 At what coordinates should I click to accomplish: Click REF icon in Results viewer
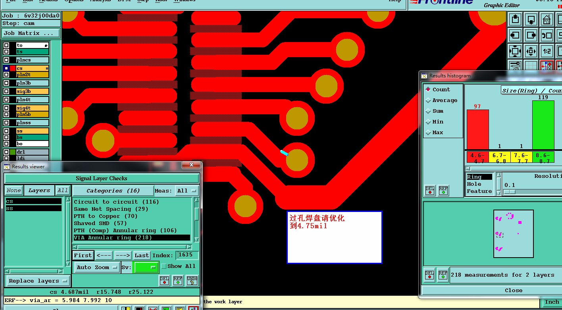click(178, 280)
